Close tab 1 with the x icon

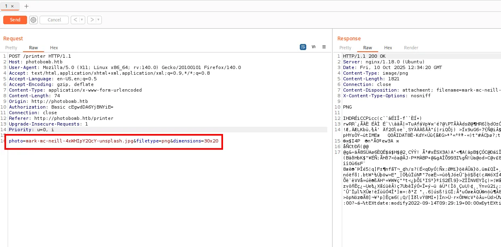pos(12,6)
